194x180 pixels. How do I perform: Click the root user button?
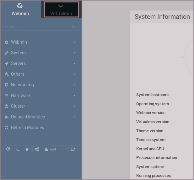pos(50,149)
